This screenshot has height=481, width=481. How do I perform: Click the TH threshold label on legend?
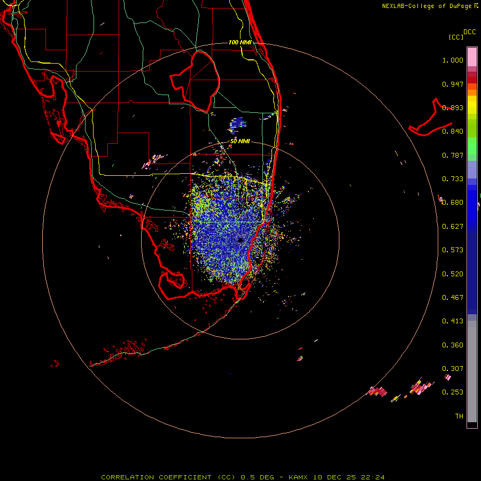pyautogui.click(x=459, y=416)
